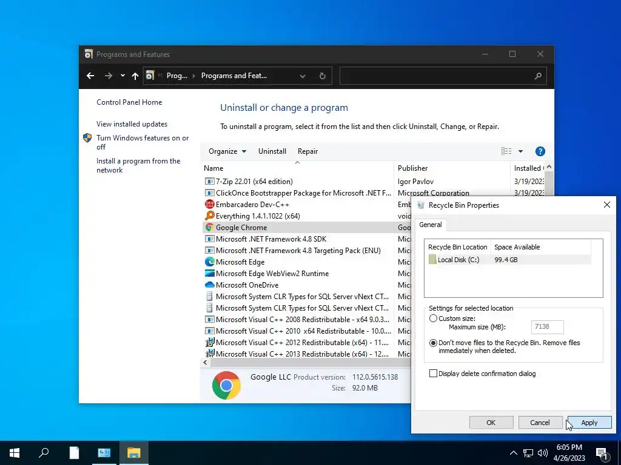The height and width of the screenshot is (465, 621).
Task: Open View installed updates link
Action: point(132,124)
